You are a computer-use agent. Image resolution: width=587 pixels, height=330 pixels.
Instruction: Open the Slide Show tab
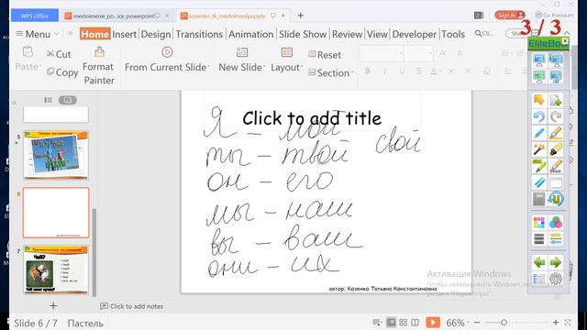303,34
